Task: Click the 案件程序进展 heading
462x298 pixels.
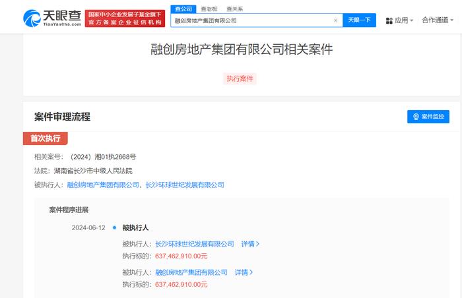Action: tap(69, 210)
